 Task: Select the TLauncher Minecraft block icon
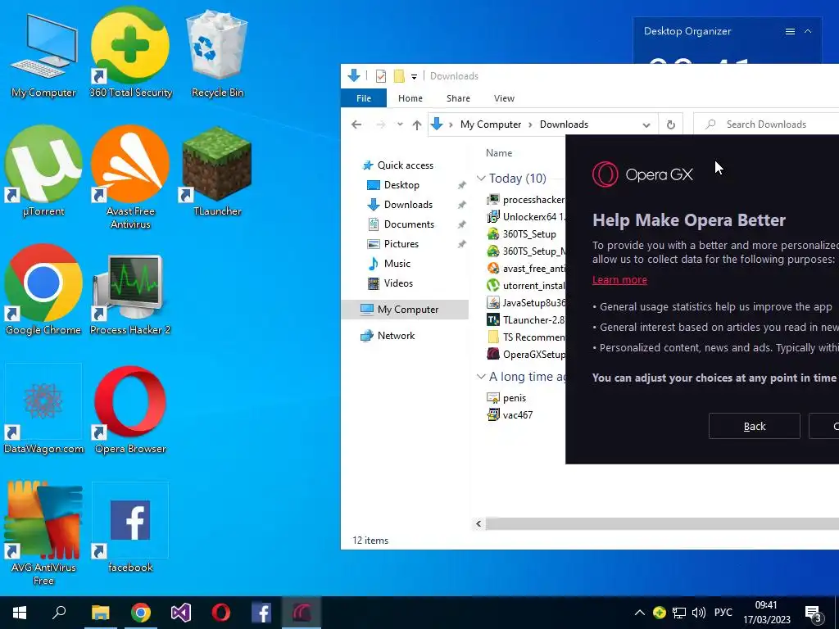pyautogui.click(x=217, y=171)
